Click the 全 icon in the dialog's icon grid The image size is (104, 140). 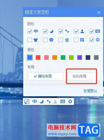(x=67, y=40)
